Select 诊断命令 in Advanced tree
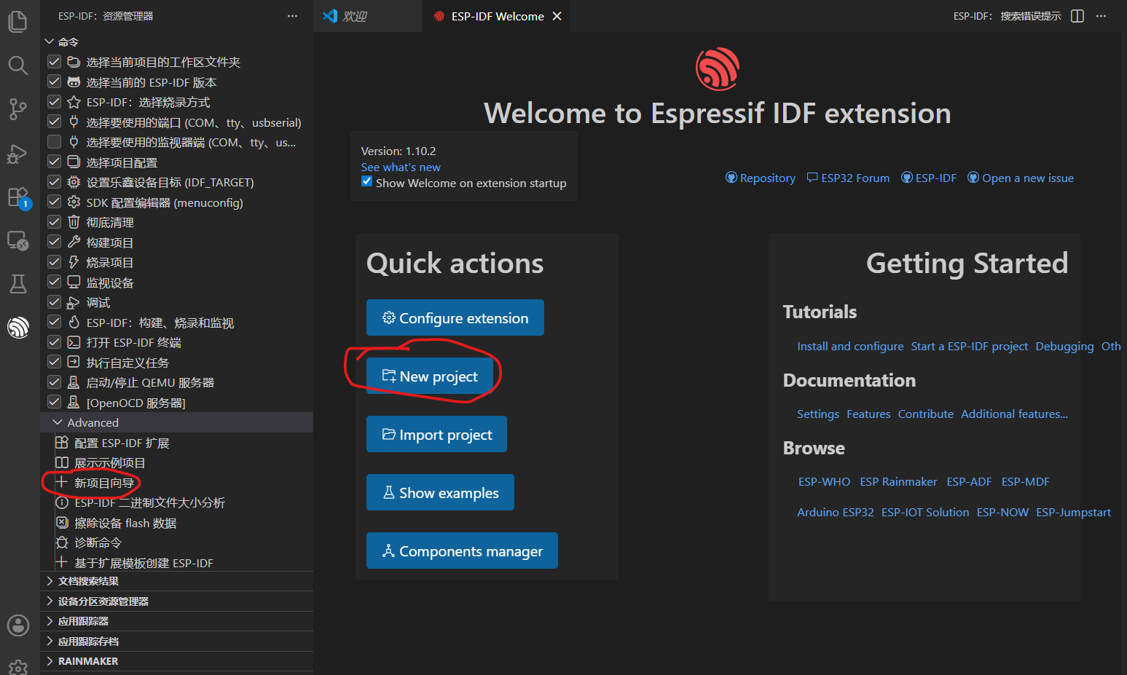 [98, 542]
